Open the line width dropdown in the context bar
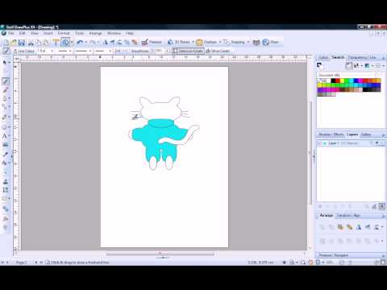 click(x=52, y=51)
